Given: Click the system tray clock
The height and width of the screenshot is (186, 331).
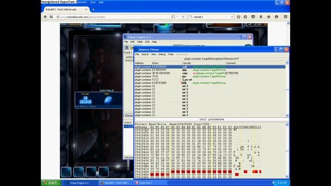Looking at the screenshot, I should click(282, 183).
